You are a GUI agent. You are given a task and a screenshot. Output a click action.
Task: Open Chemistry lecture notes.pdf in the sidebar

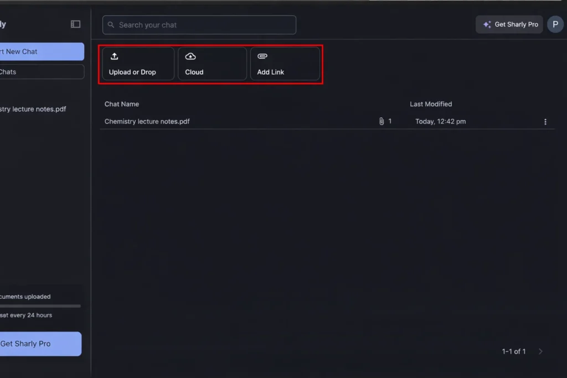pyautogui.click(x=33, y=109)
